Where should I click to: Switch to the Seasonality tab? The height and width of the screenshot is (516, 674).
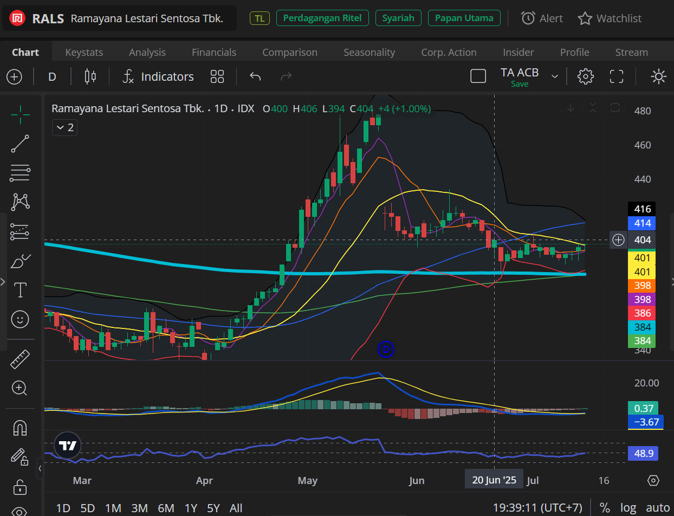370,52
